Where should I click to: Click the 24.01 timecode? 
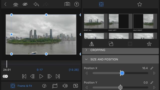click(7, 70)
